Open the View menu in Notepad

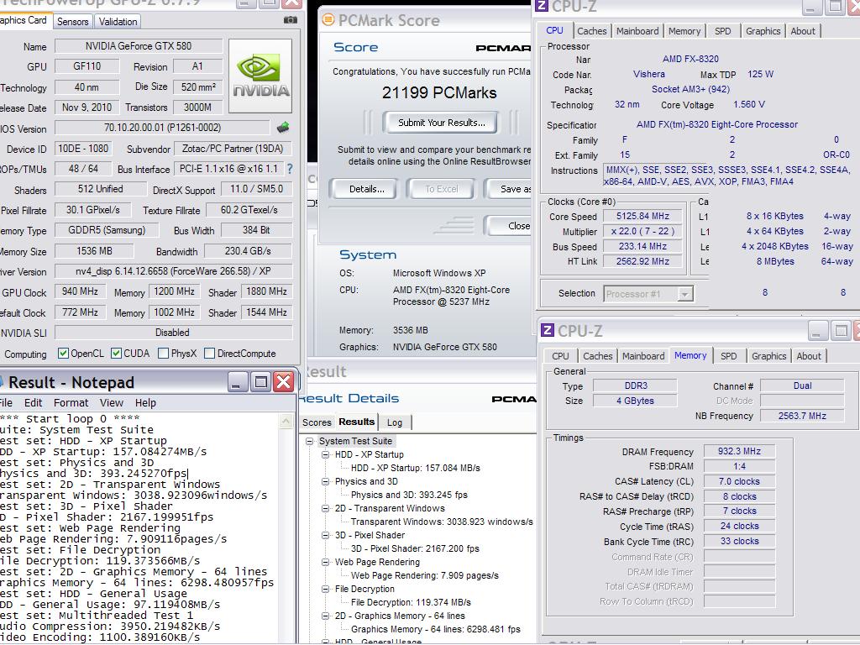112,402
